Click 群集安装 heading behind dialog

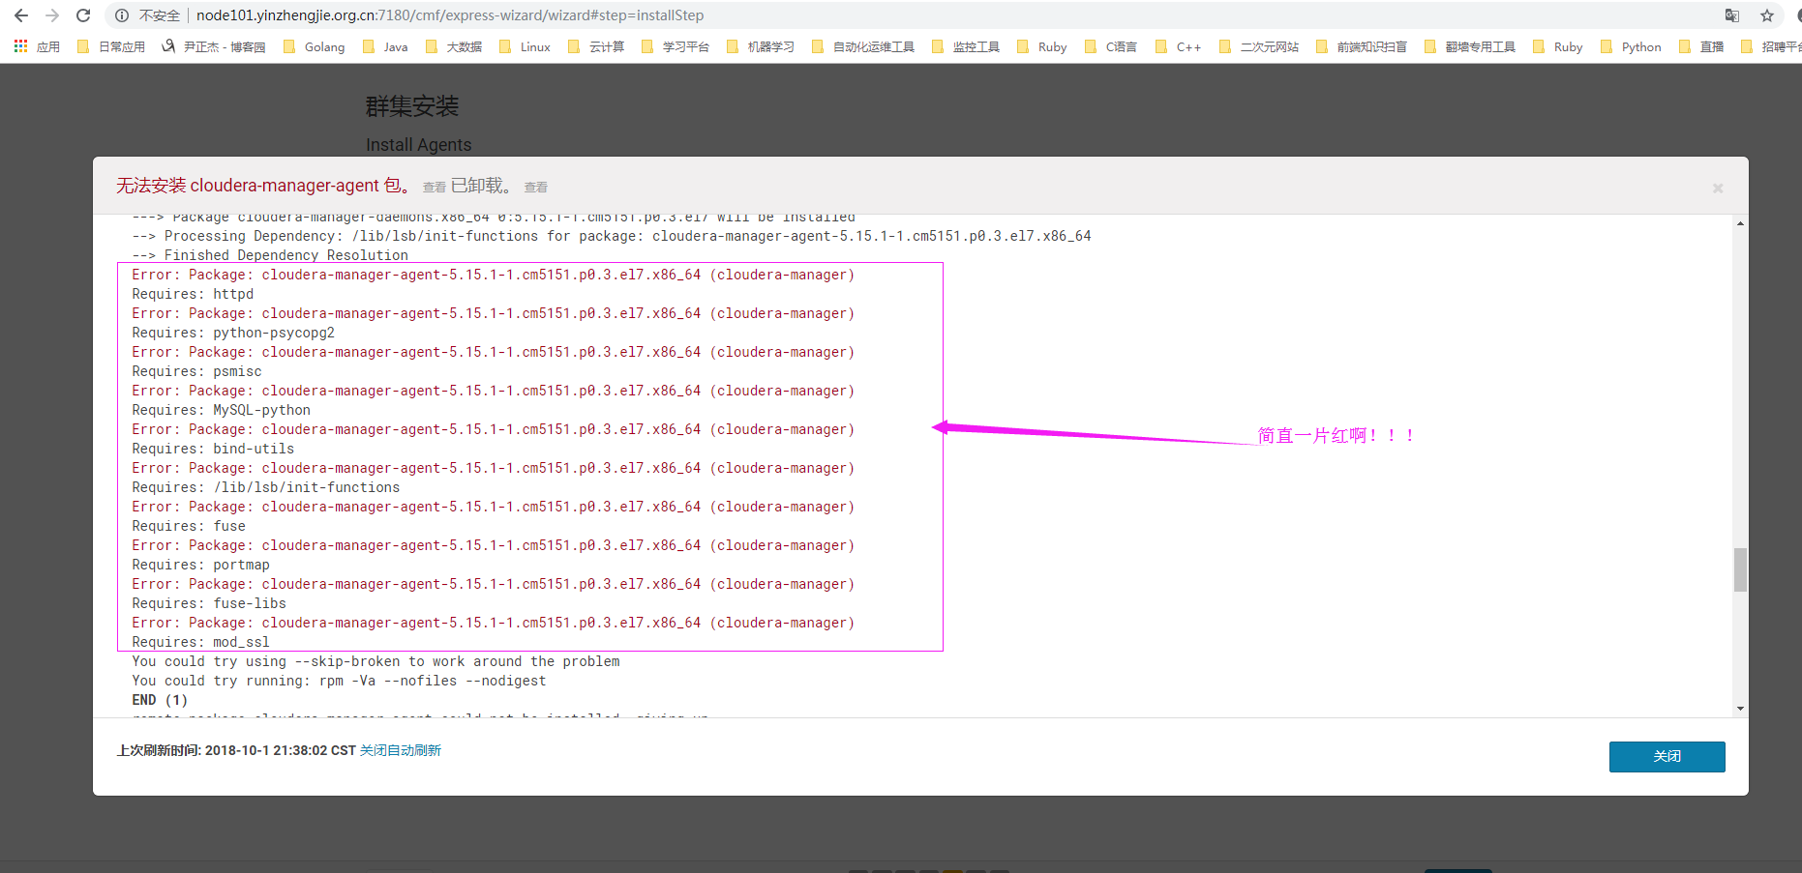pos(412,106)
